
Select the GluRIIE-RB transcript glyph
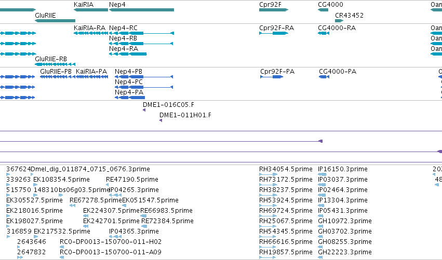click(x=55, y=64)
